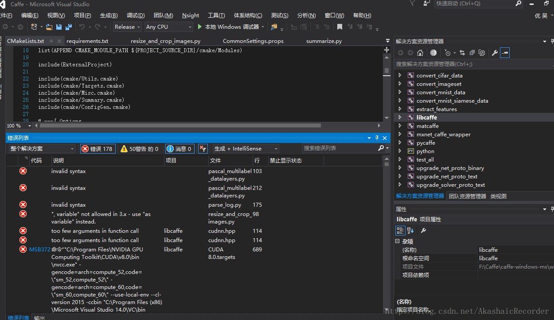The width and height of the screenshot is (554, 320).
Task: Click the Categorized view icon in Properties panel
Action: tap(400, 230)
